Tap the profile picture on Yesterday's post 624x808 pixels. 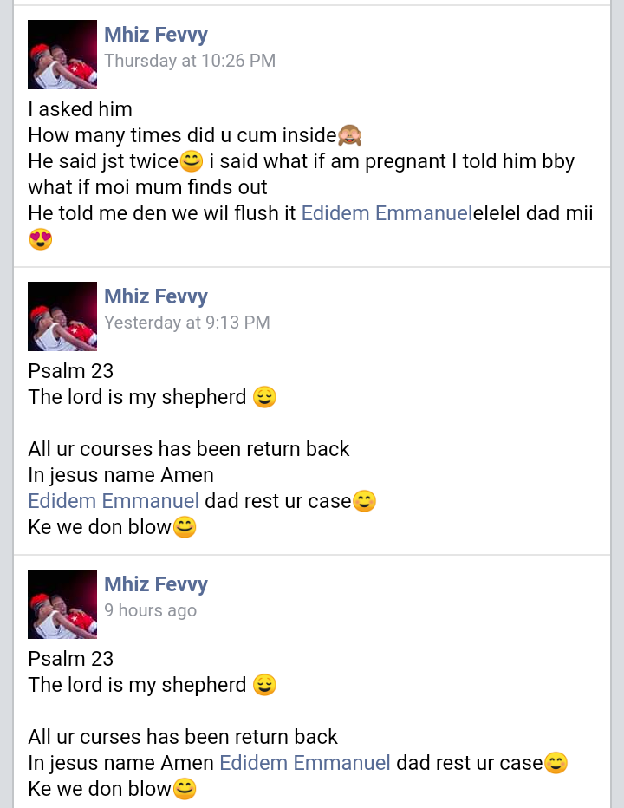62,316
